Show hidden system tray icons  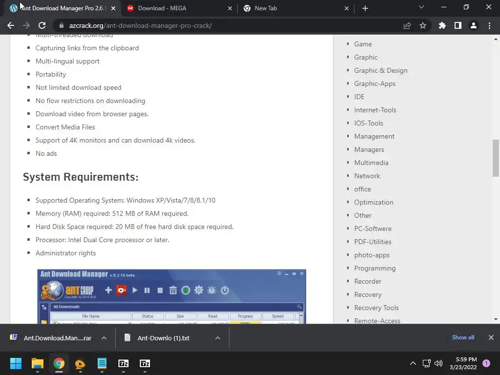[x=413, y=363]
